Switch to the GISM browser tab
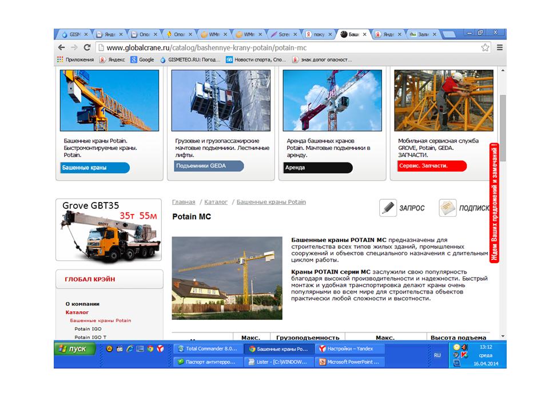The image size is (549, 412). click(74, 34)
